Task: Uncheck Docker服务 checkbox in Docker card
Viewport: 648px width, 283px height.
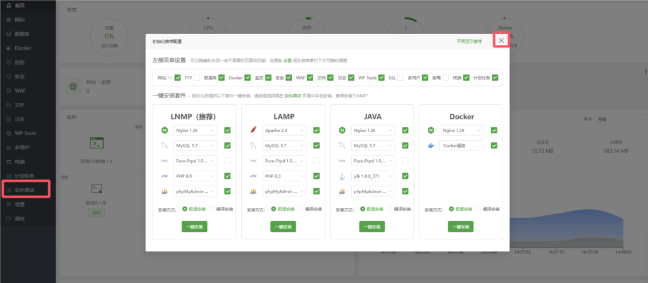Action: tap(494, 146)
